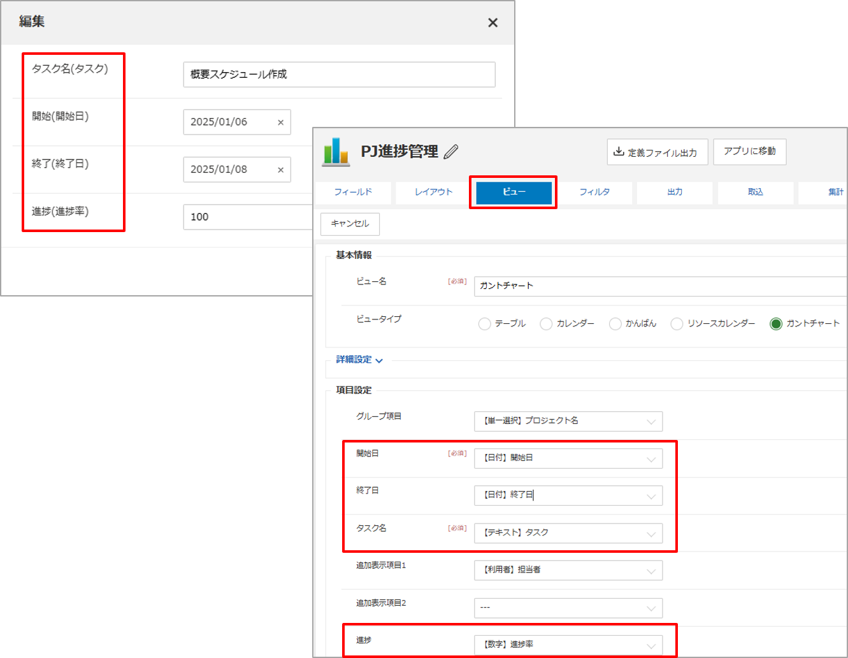Open the 追加表示項目1 dropdown showing 担当者

click(x=568, y=570)
